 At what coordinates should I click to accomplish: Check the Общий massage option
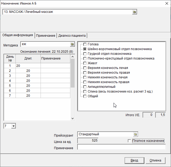click(85, 96)
